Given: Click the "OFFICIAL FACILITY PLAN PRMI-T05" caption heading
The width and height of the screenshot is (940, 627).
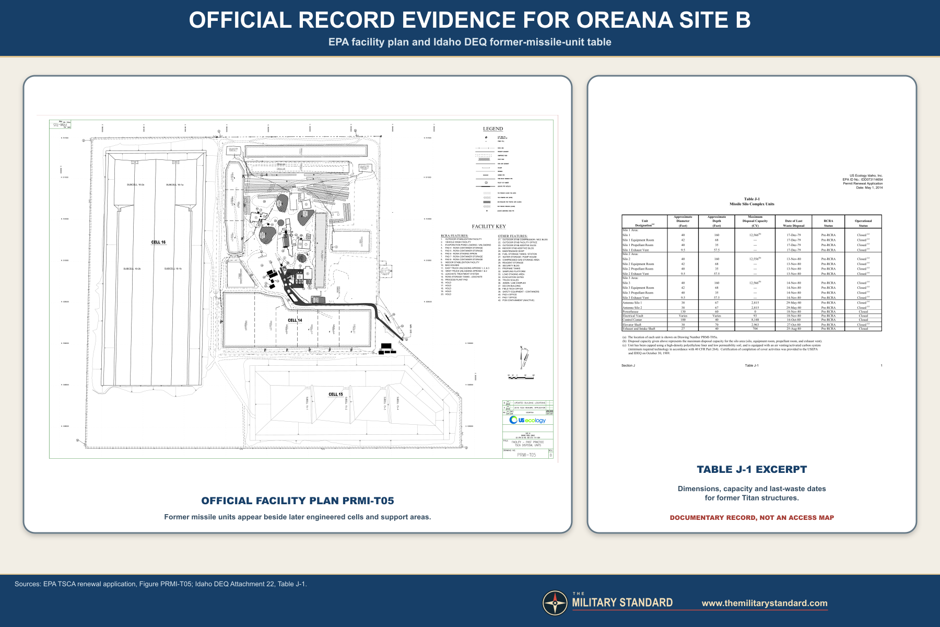Looking at the screenshot, I should click(298, 501).
